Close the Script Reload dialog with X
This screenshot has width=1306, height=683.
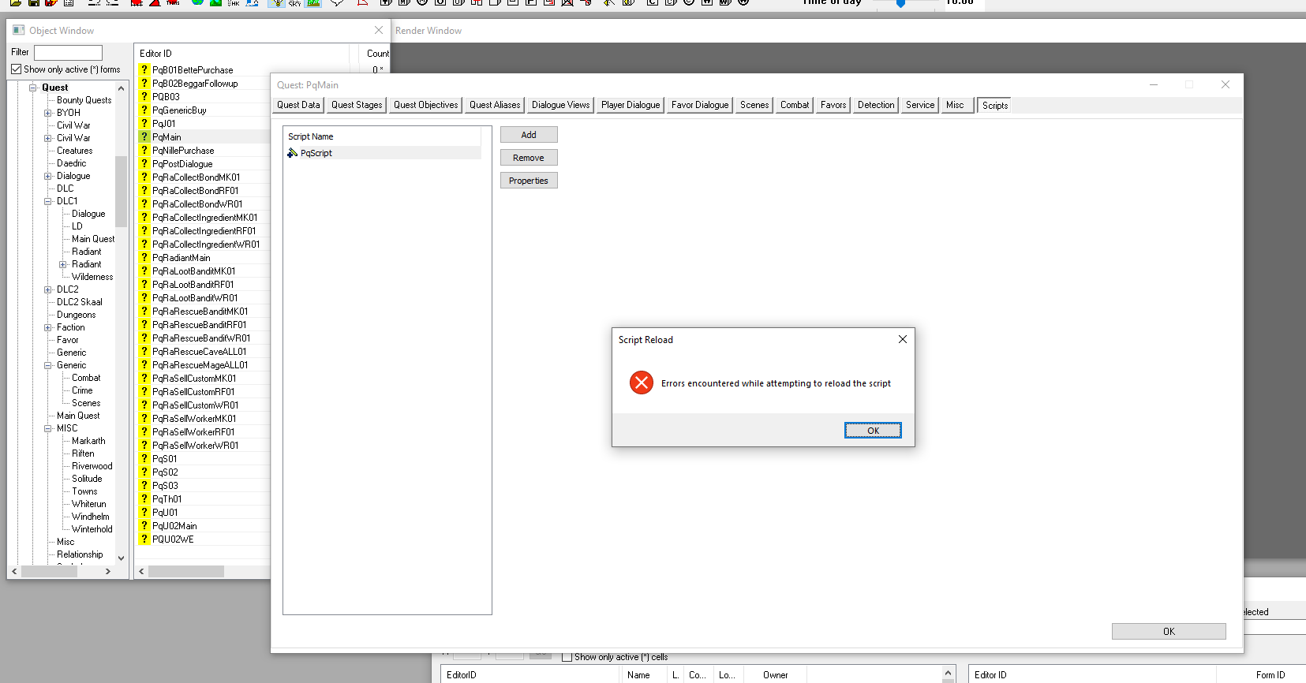coord(902,339)
